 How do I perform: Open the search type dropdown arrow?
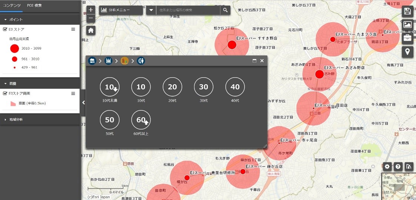(x=151, y=10)
